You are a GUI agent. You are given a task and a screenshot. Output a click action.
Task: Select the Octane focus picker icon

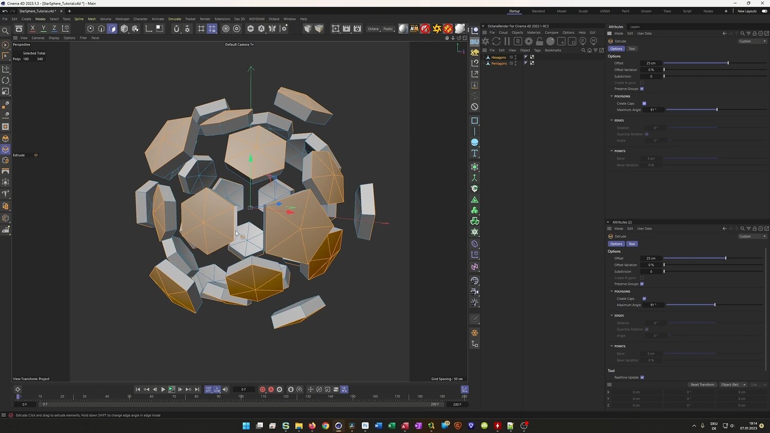(x=583, y=41)
